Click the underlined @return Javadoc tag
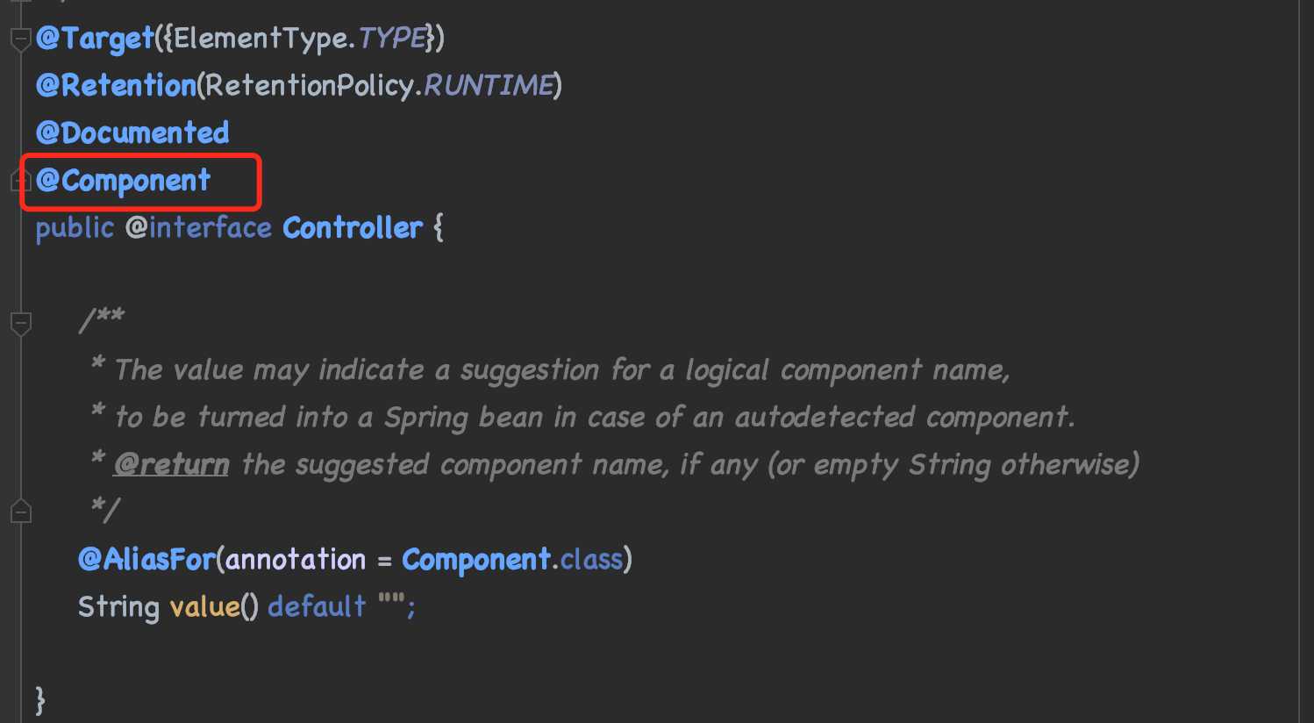This screenshot has height=723, width=1314. point(172,464)
